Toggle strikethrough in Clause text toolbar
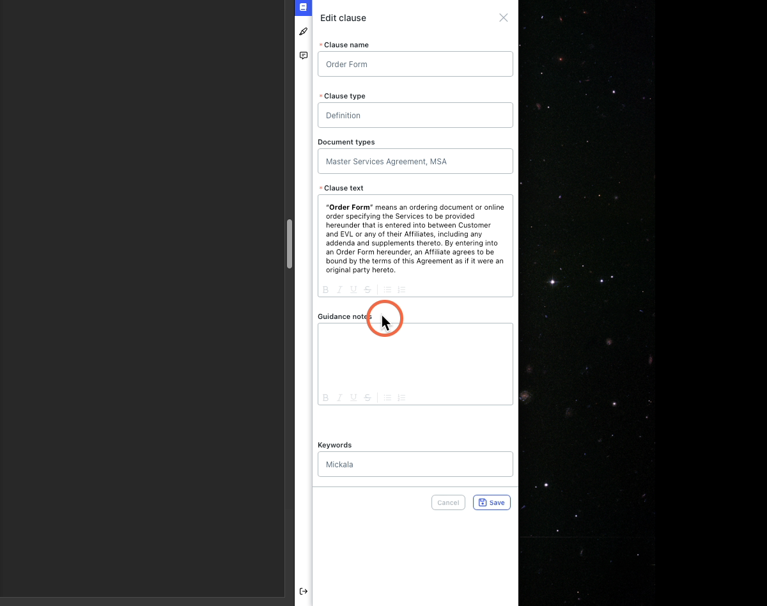Viewport: 767px width, 606px height. [368, 290]
